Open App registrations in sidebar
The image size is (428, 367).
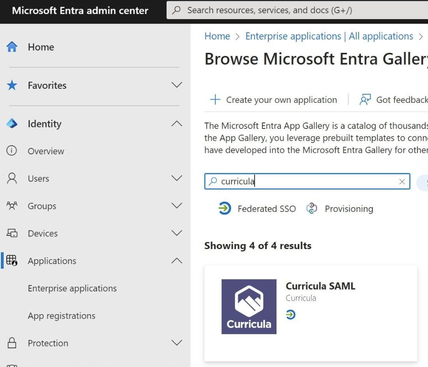[x=62, y=316]
